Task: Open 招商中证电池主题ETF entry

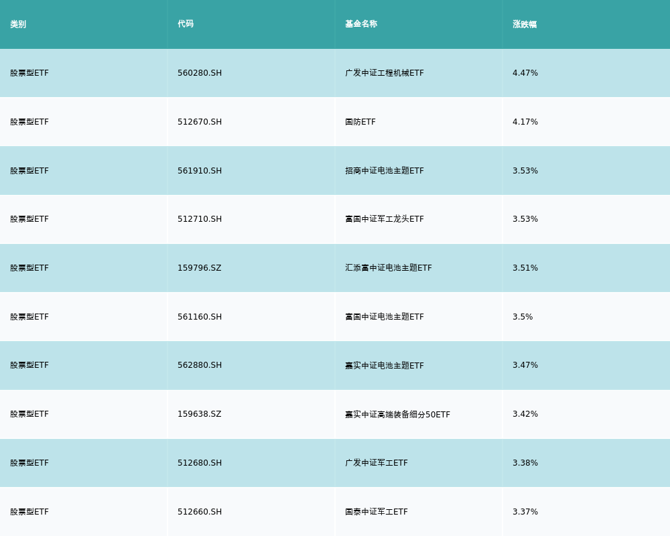Action: (x=385, y=171)
